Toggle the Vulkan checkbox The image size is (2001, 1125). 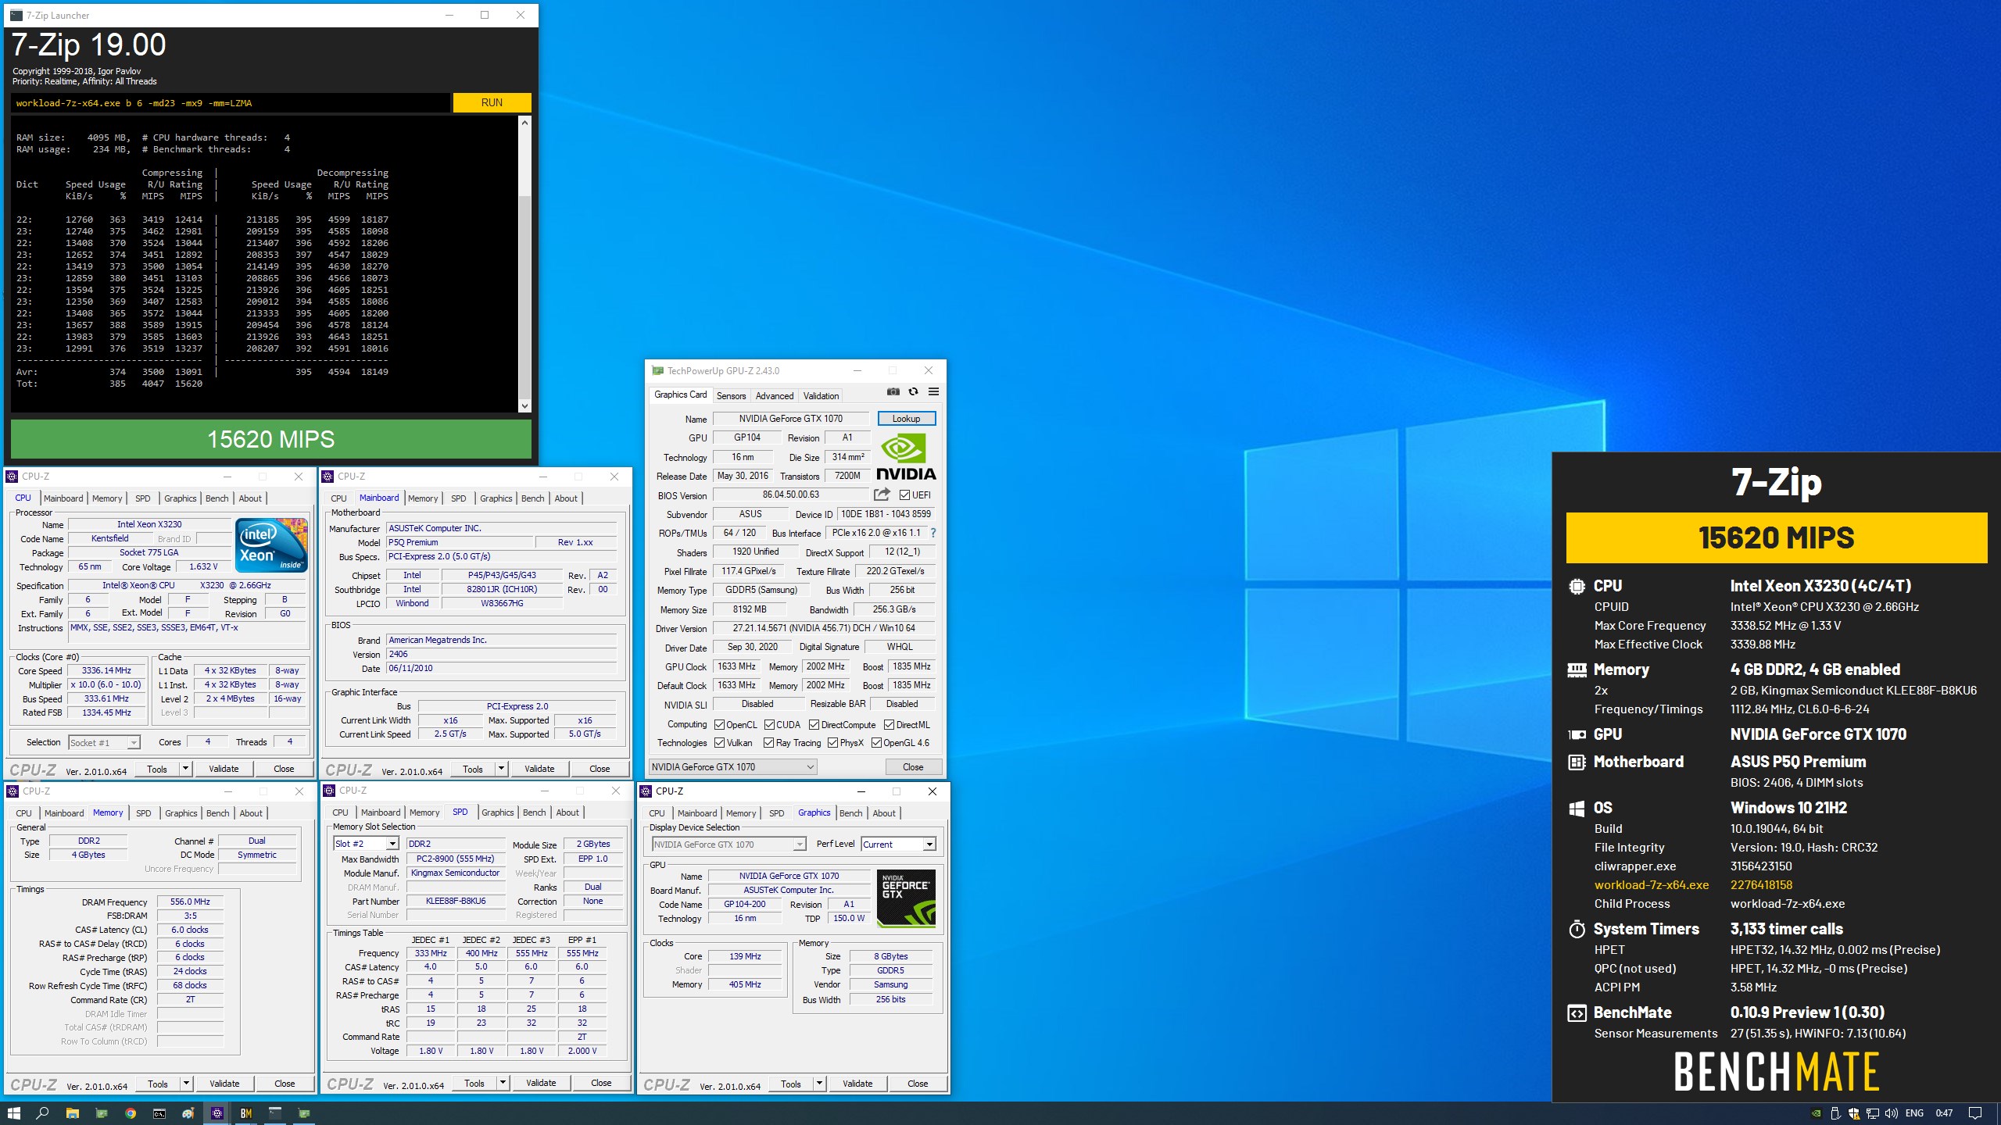tap(719, 743)
